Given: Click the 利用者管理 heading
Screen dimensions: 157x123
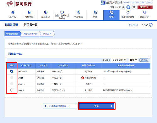Looking at the screenshot, I should pos(11,25).
